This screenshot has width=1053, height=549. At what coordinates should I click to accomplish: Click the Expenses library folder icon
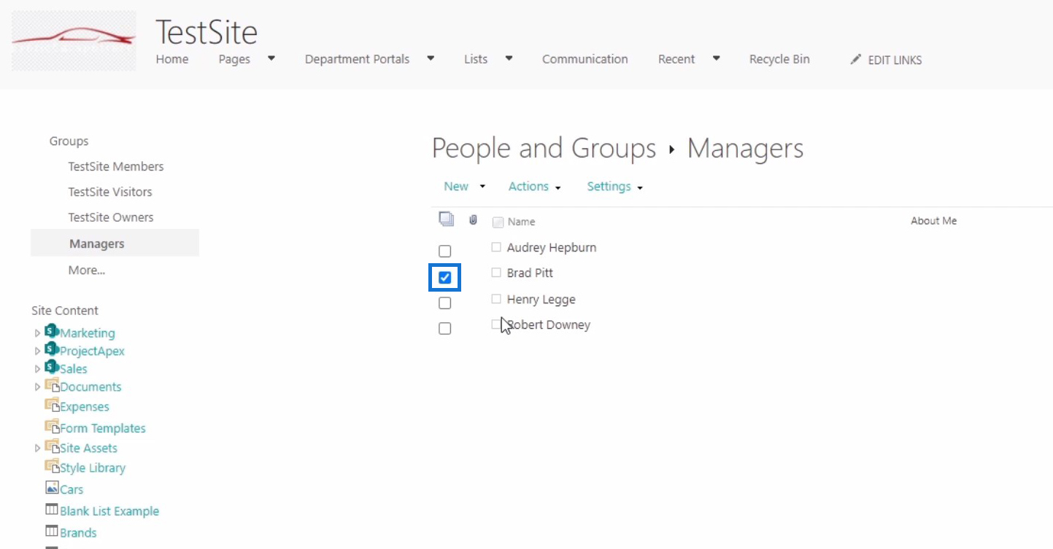[52, 405]
